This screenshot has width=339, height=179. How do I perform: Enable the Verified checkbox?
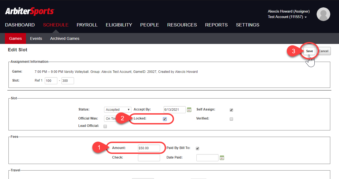[231, 119]
